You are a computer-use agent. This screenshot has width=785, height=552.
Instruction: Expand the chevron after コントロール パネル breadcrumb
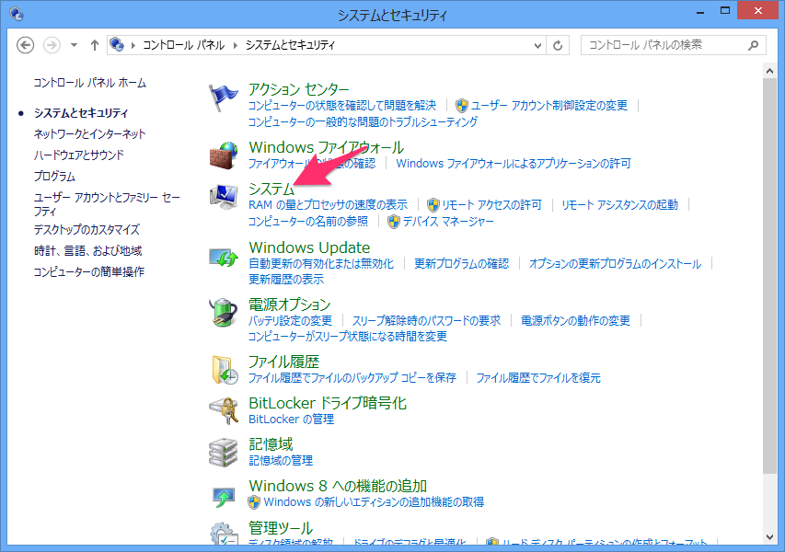click(235, 45)
